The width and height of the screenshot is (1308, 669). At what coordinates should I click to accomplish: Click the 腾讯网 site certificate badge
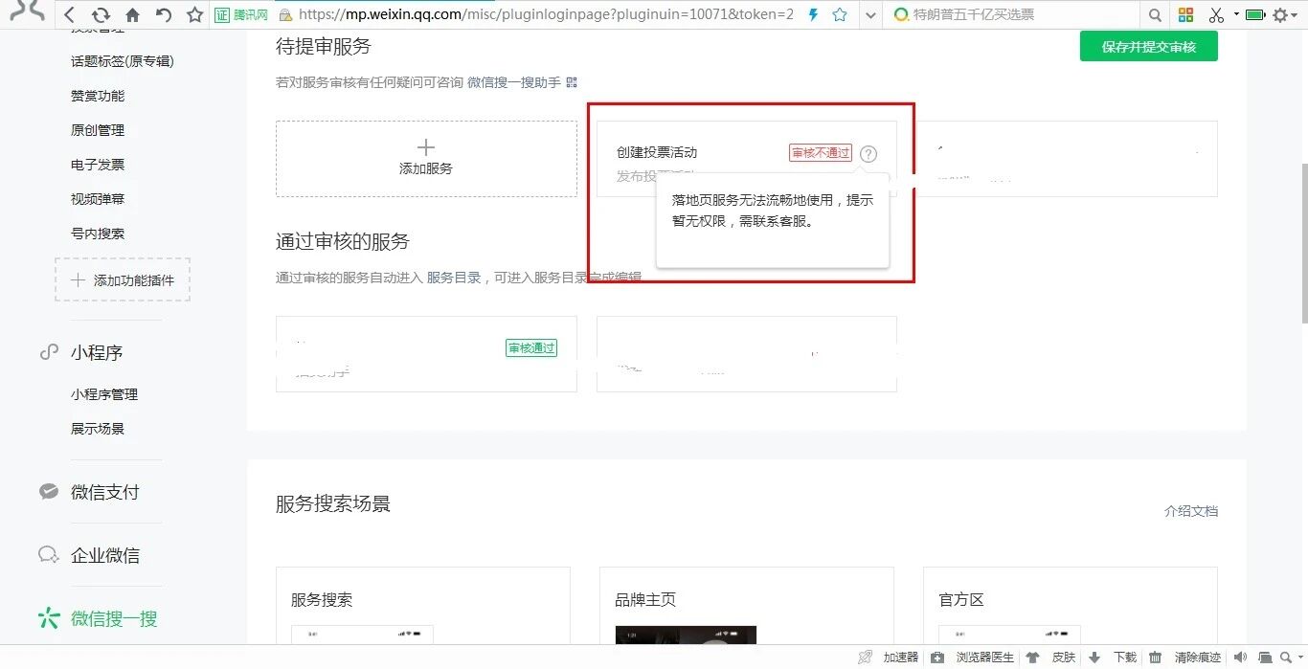click(241, 15)
